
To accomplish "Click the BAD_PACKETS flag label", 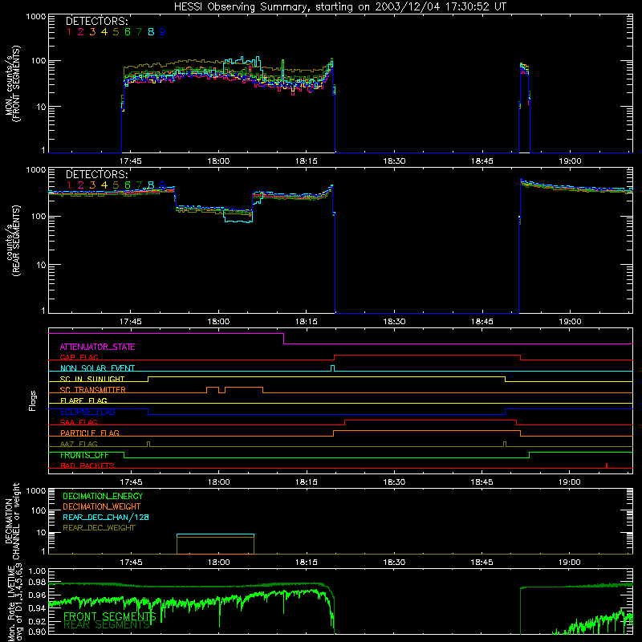I will (x=87, y=465).
